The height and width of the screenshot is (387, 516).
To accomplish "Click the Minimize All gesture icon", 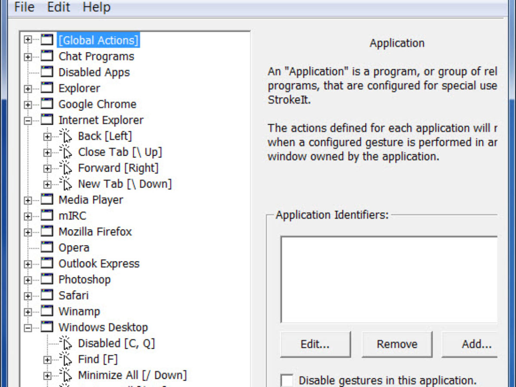I will click(x=66, y=375).
